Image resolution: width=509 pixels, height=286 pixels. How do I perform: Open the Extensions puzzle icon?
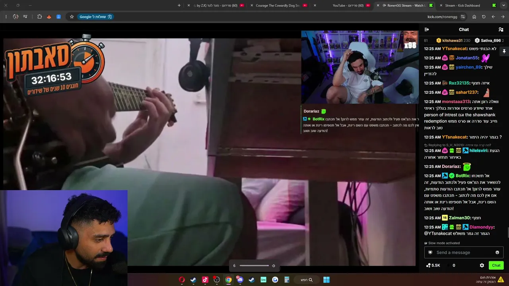[x=39, y=17]
